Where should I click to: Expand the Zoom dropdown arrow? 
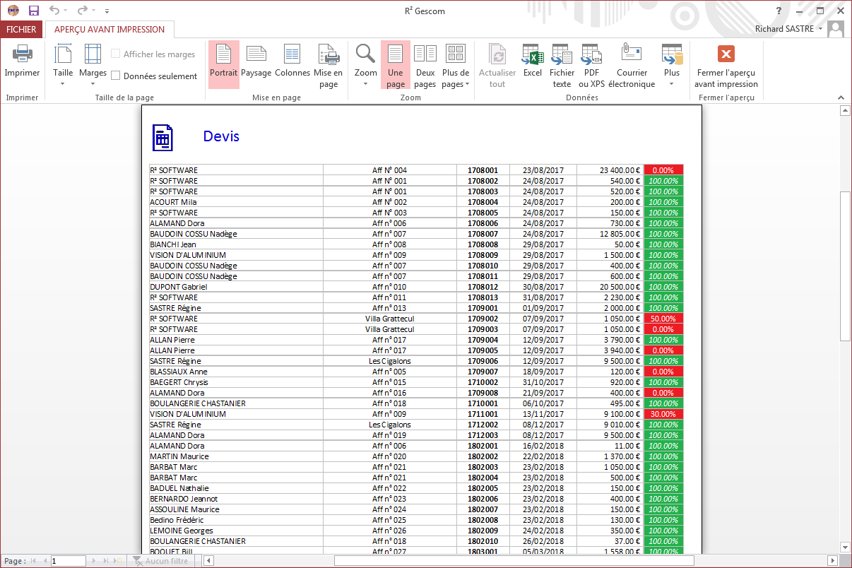(x=365, y=83)
